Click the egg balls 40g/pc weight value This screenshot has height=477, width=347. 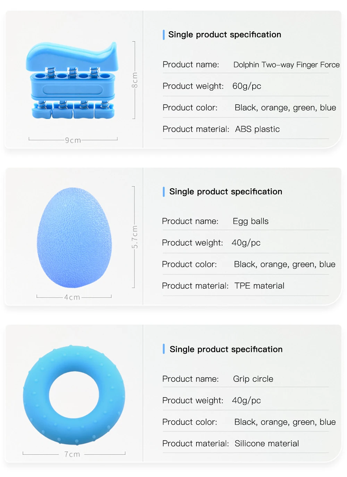tap(246, 243)
